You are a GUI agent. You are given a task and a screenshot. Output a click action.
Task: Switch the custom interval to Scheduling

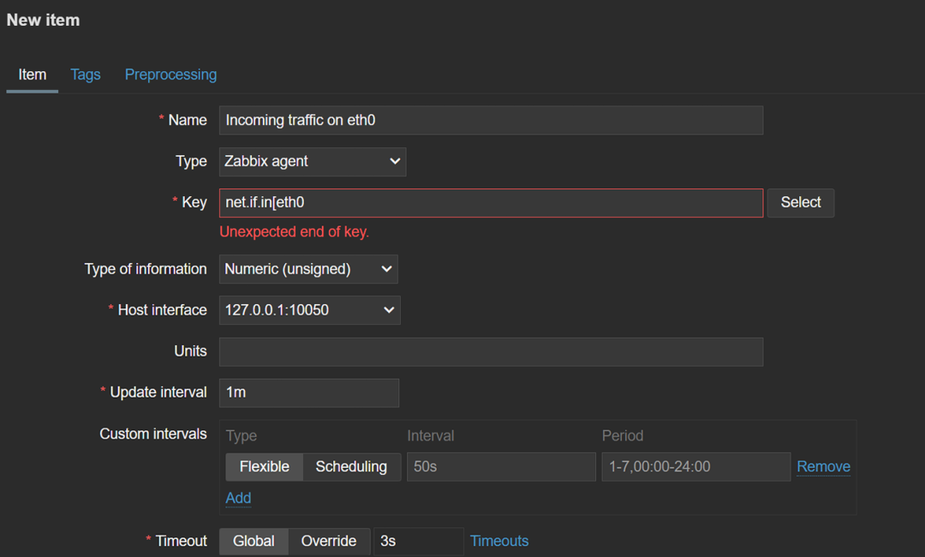351,467
